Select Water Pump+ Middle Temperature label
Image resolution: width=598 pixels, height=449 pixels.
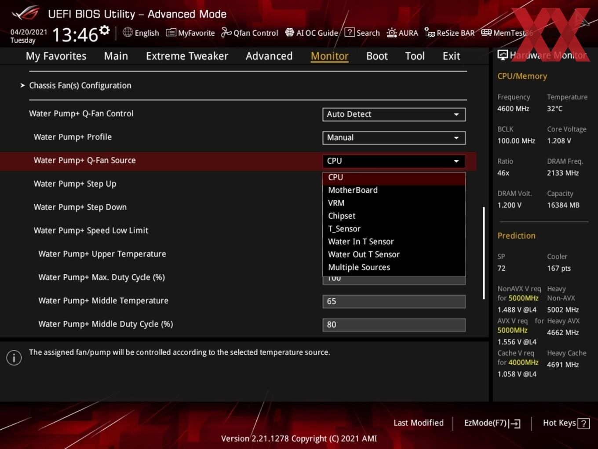coord(103,301)
